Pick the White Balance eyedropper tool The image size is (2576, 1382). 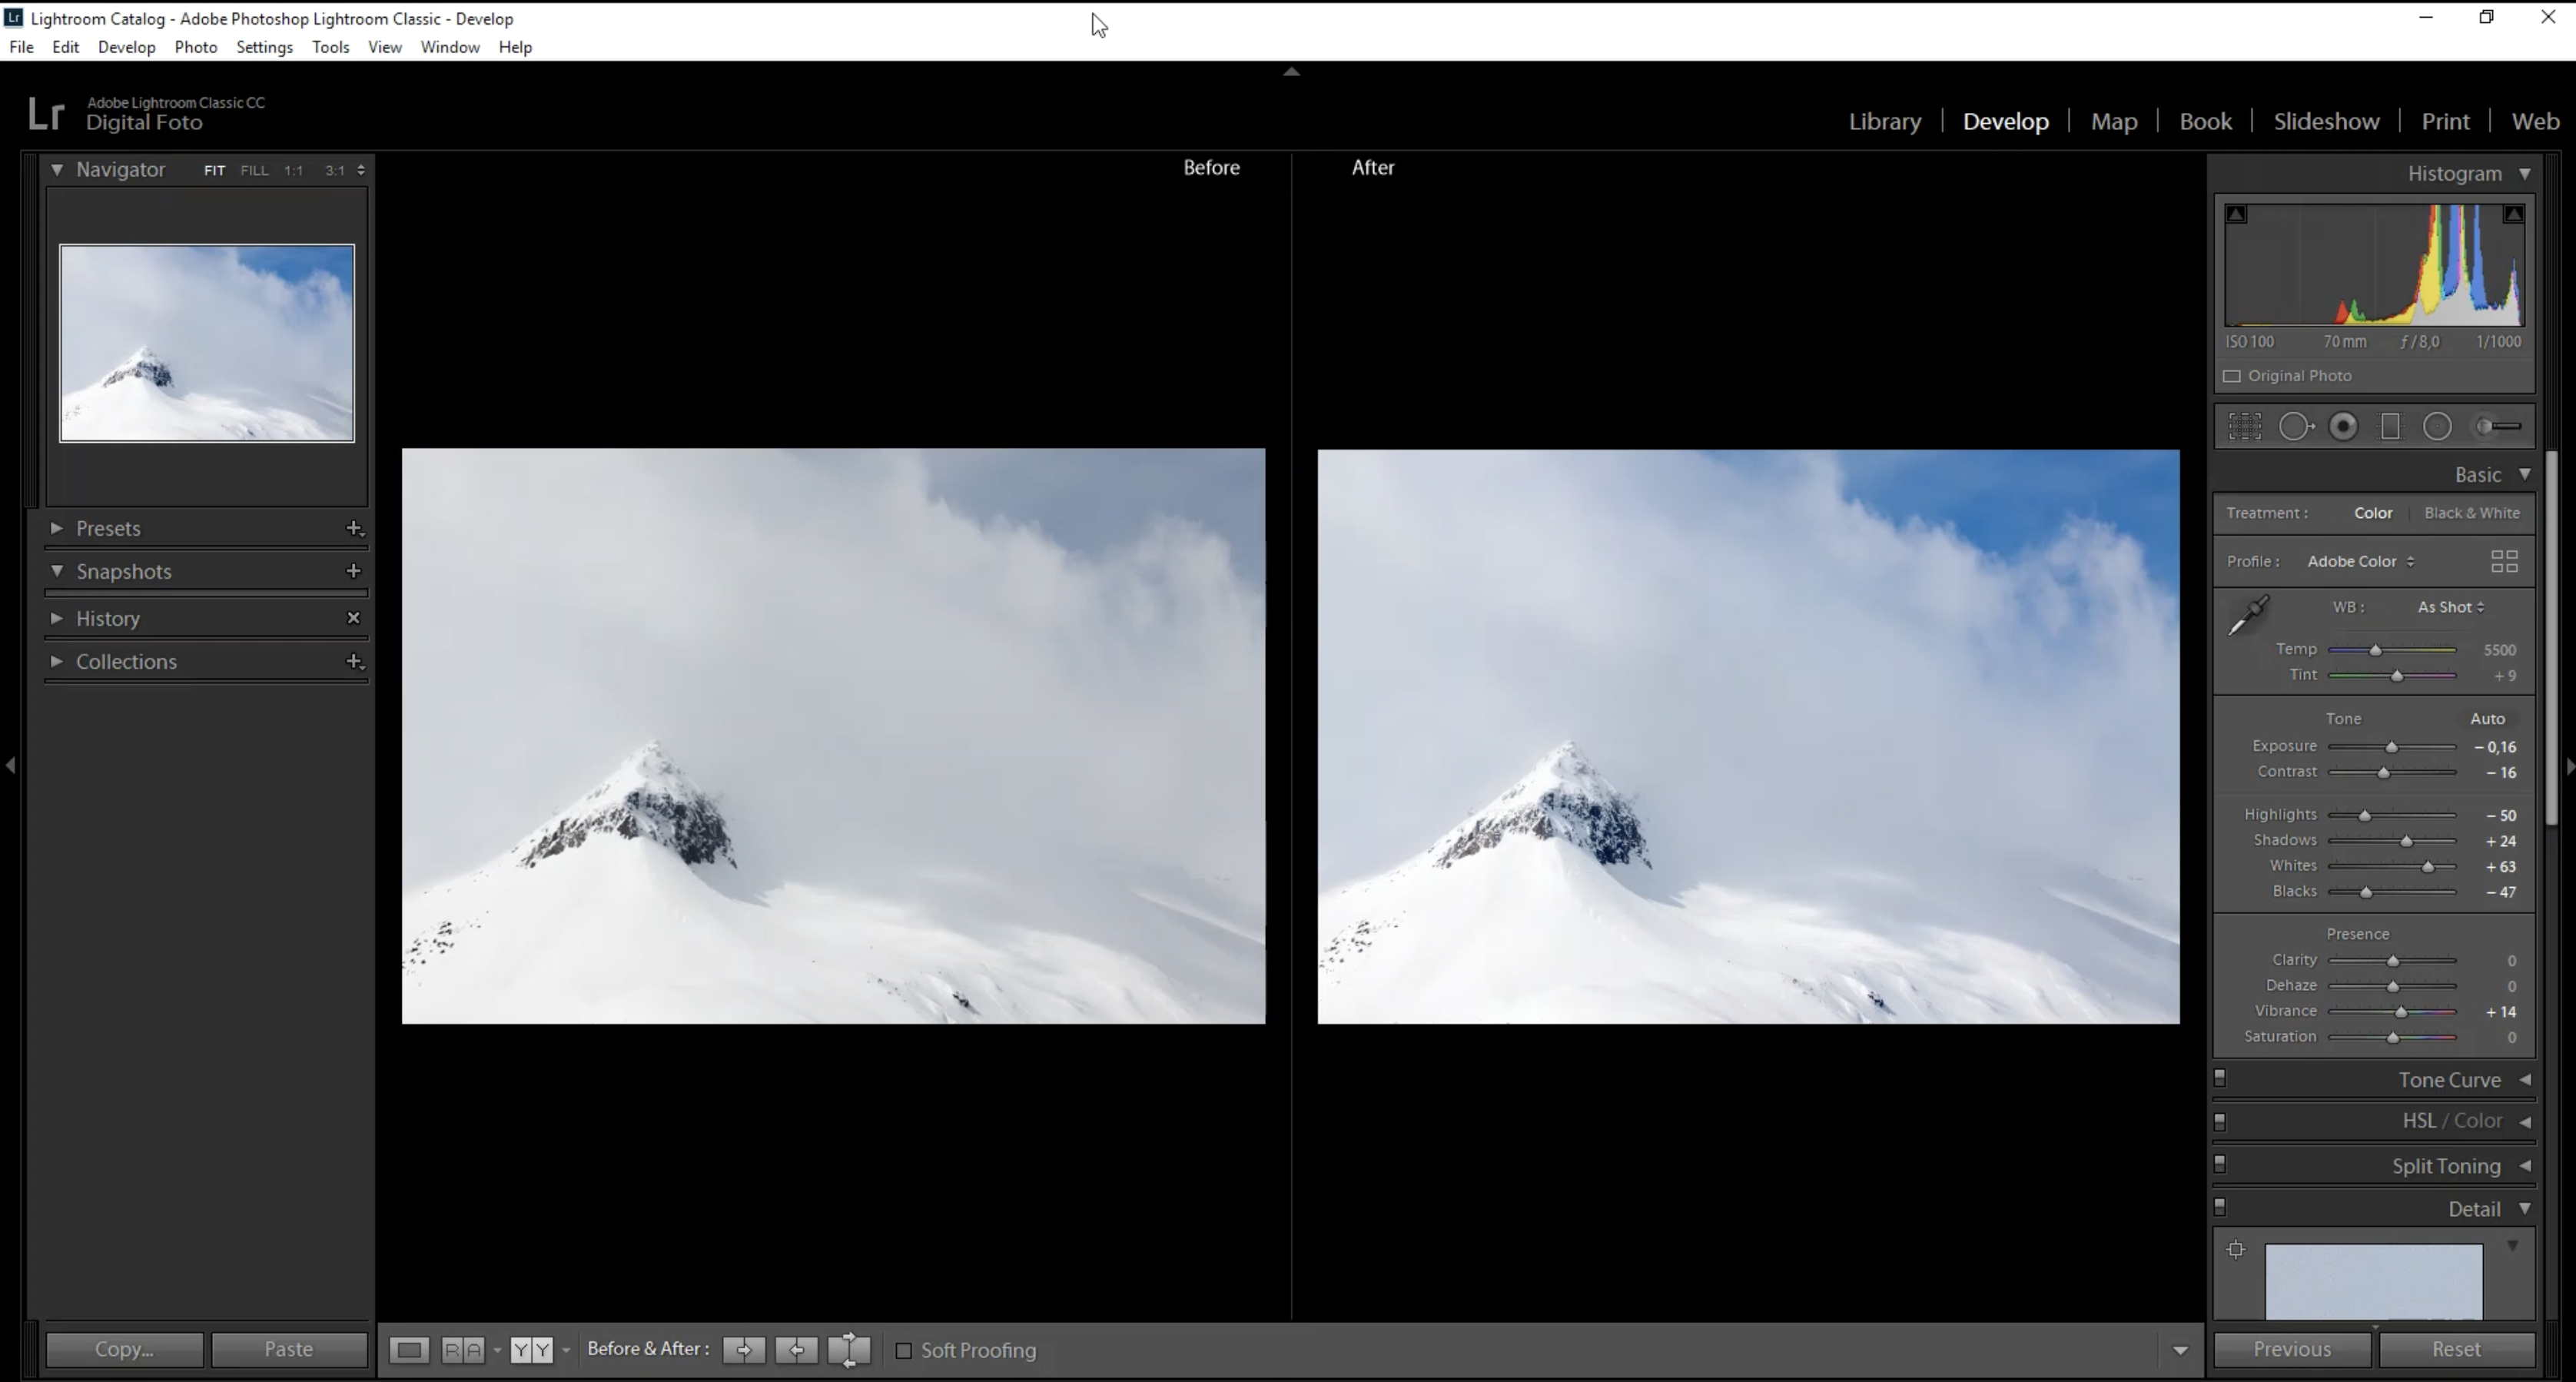tap(2248, 615)
